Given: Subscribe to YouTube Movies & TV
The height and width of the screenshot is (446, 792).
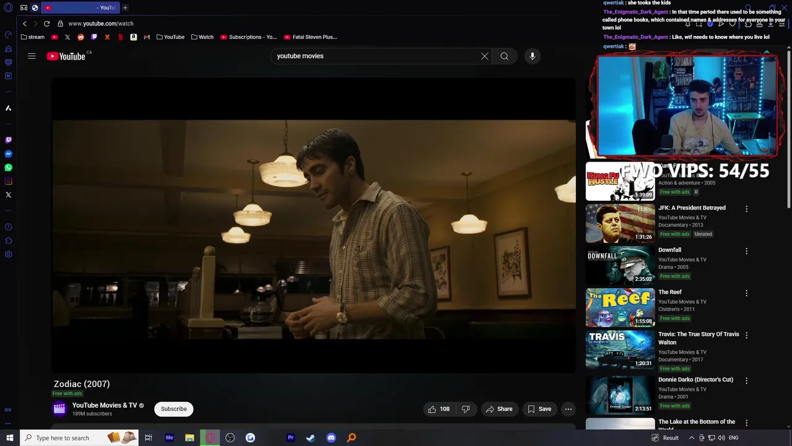Looking at the screenshot, I should click(x=174, y=409).
